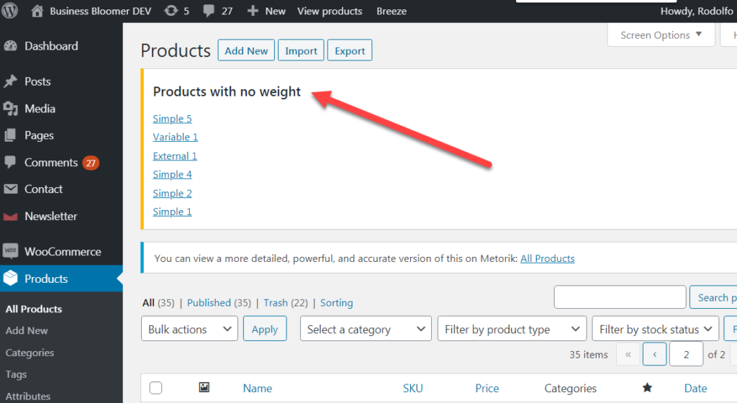Sort table by Name column
Image resolution: width=737 pixels, height=403 pixels.
pos(258,388)
